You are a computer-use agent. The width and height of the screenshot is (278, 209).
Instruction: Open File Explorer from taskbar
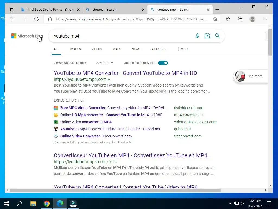coord(33,204)
